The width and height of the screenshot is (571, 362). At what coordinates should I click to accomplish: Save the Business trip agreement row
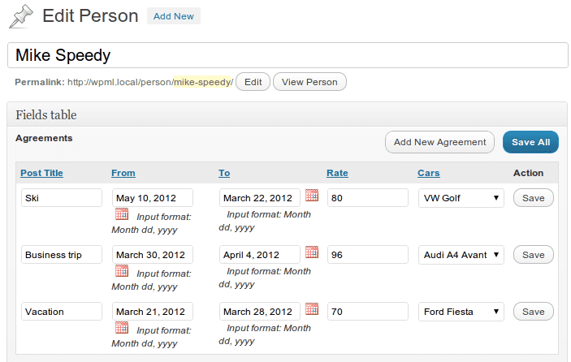pos(534,255)
